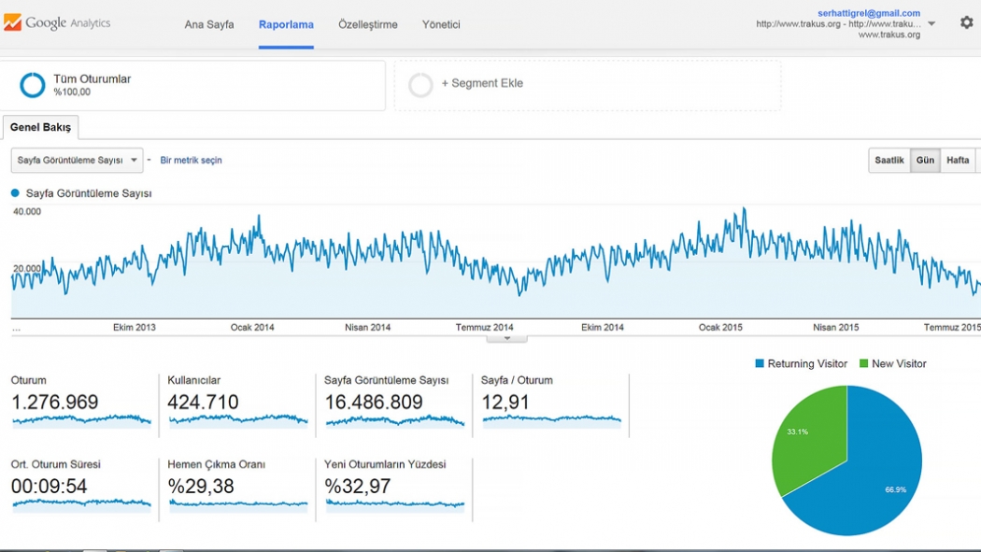Click the Tüm Oturumlar blue circle icon

33,85
